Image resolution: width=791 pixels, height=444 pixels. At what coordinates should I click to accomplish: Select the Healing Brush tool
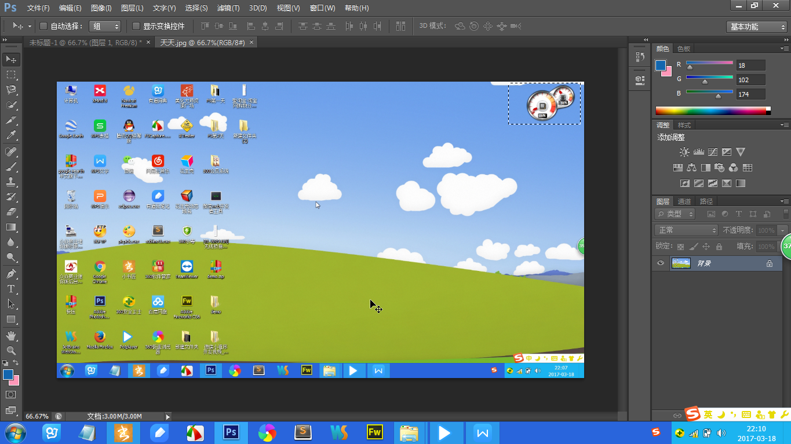[11, 152]
